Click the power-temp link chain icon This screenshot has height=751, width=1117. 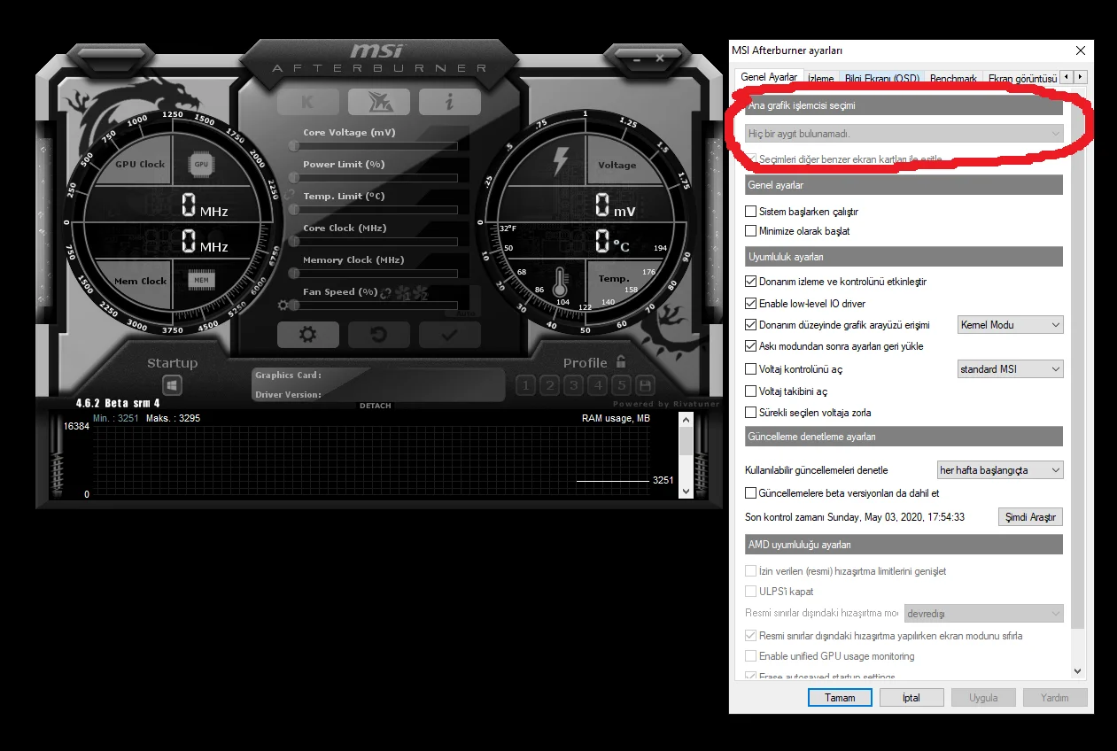289,195
